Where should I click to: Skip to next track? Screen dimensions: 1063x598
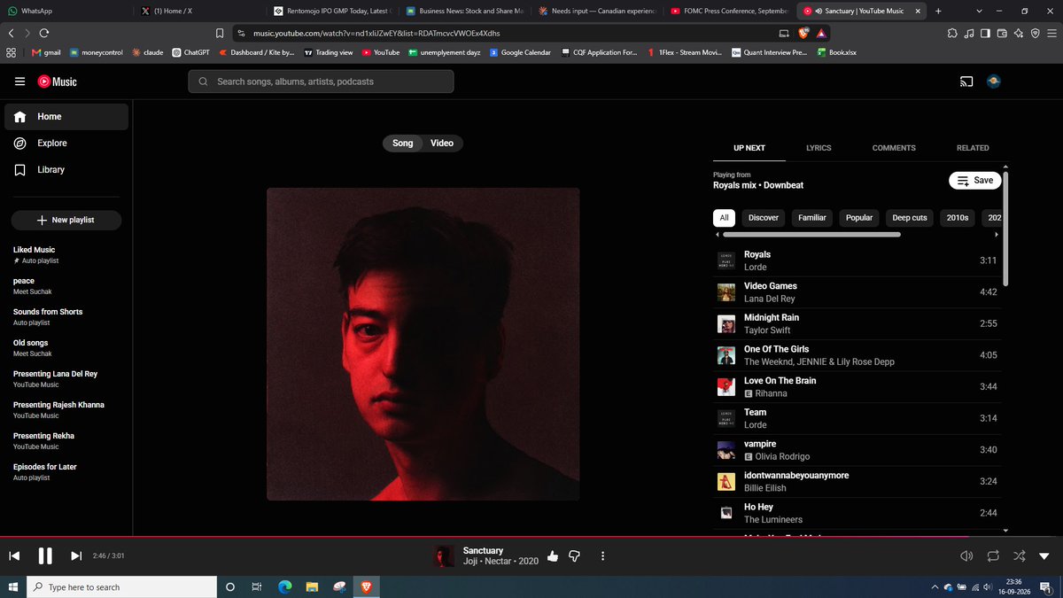pos(76,556)
